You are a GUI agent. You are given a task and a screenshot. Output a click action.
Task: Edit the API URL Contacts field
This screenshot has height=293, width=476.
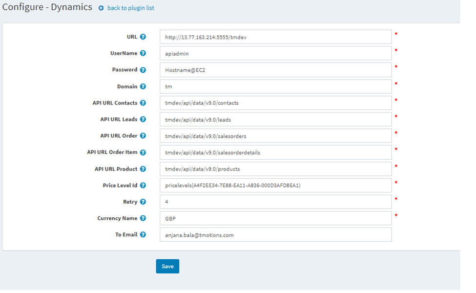[276, 103]
